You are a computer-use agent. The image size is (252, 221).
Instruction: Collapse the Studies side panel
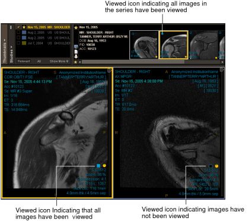click(x=11, y=54)
